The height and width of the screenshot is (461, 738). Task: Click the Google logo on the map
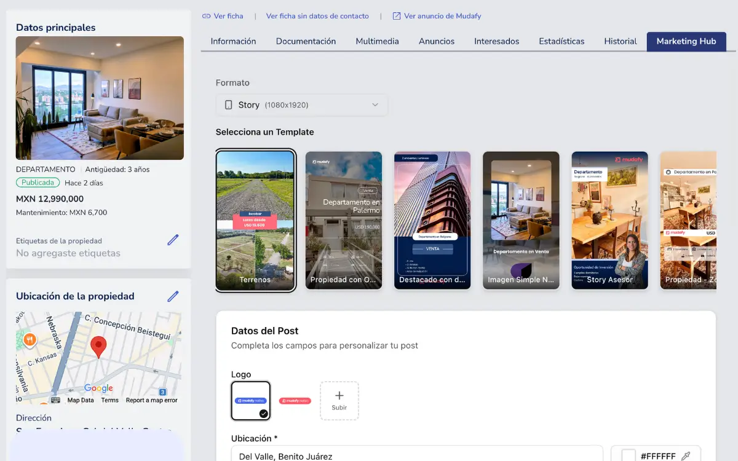[x=98, y=388]
